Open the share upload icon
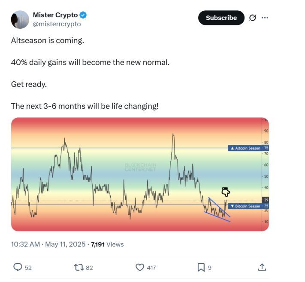This screenshot has height=282, width=305. pos(262,267)
